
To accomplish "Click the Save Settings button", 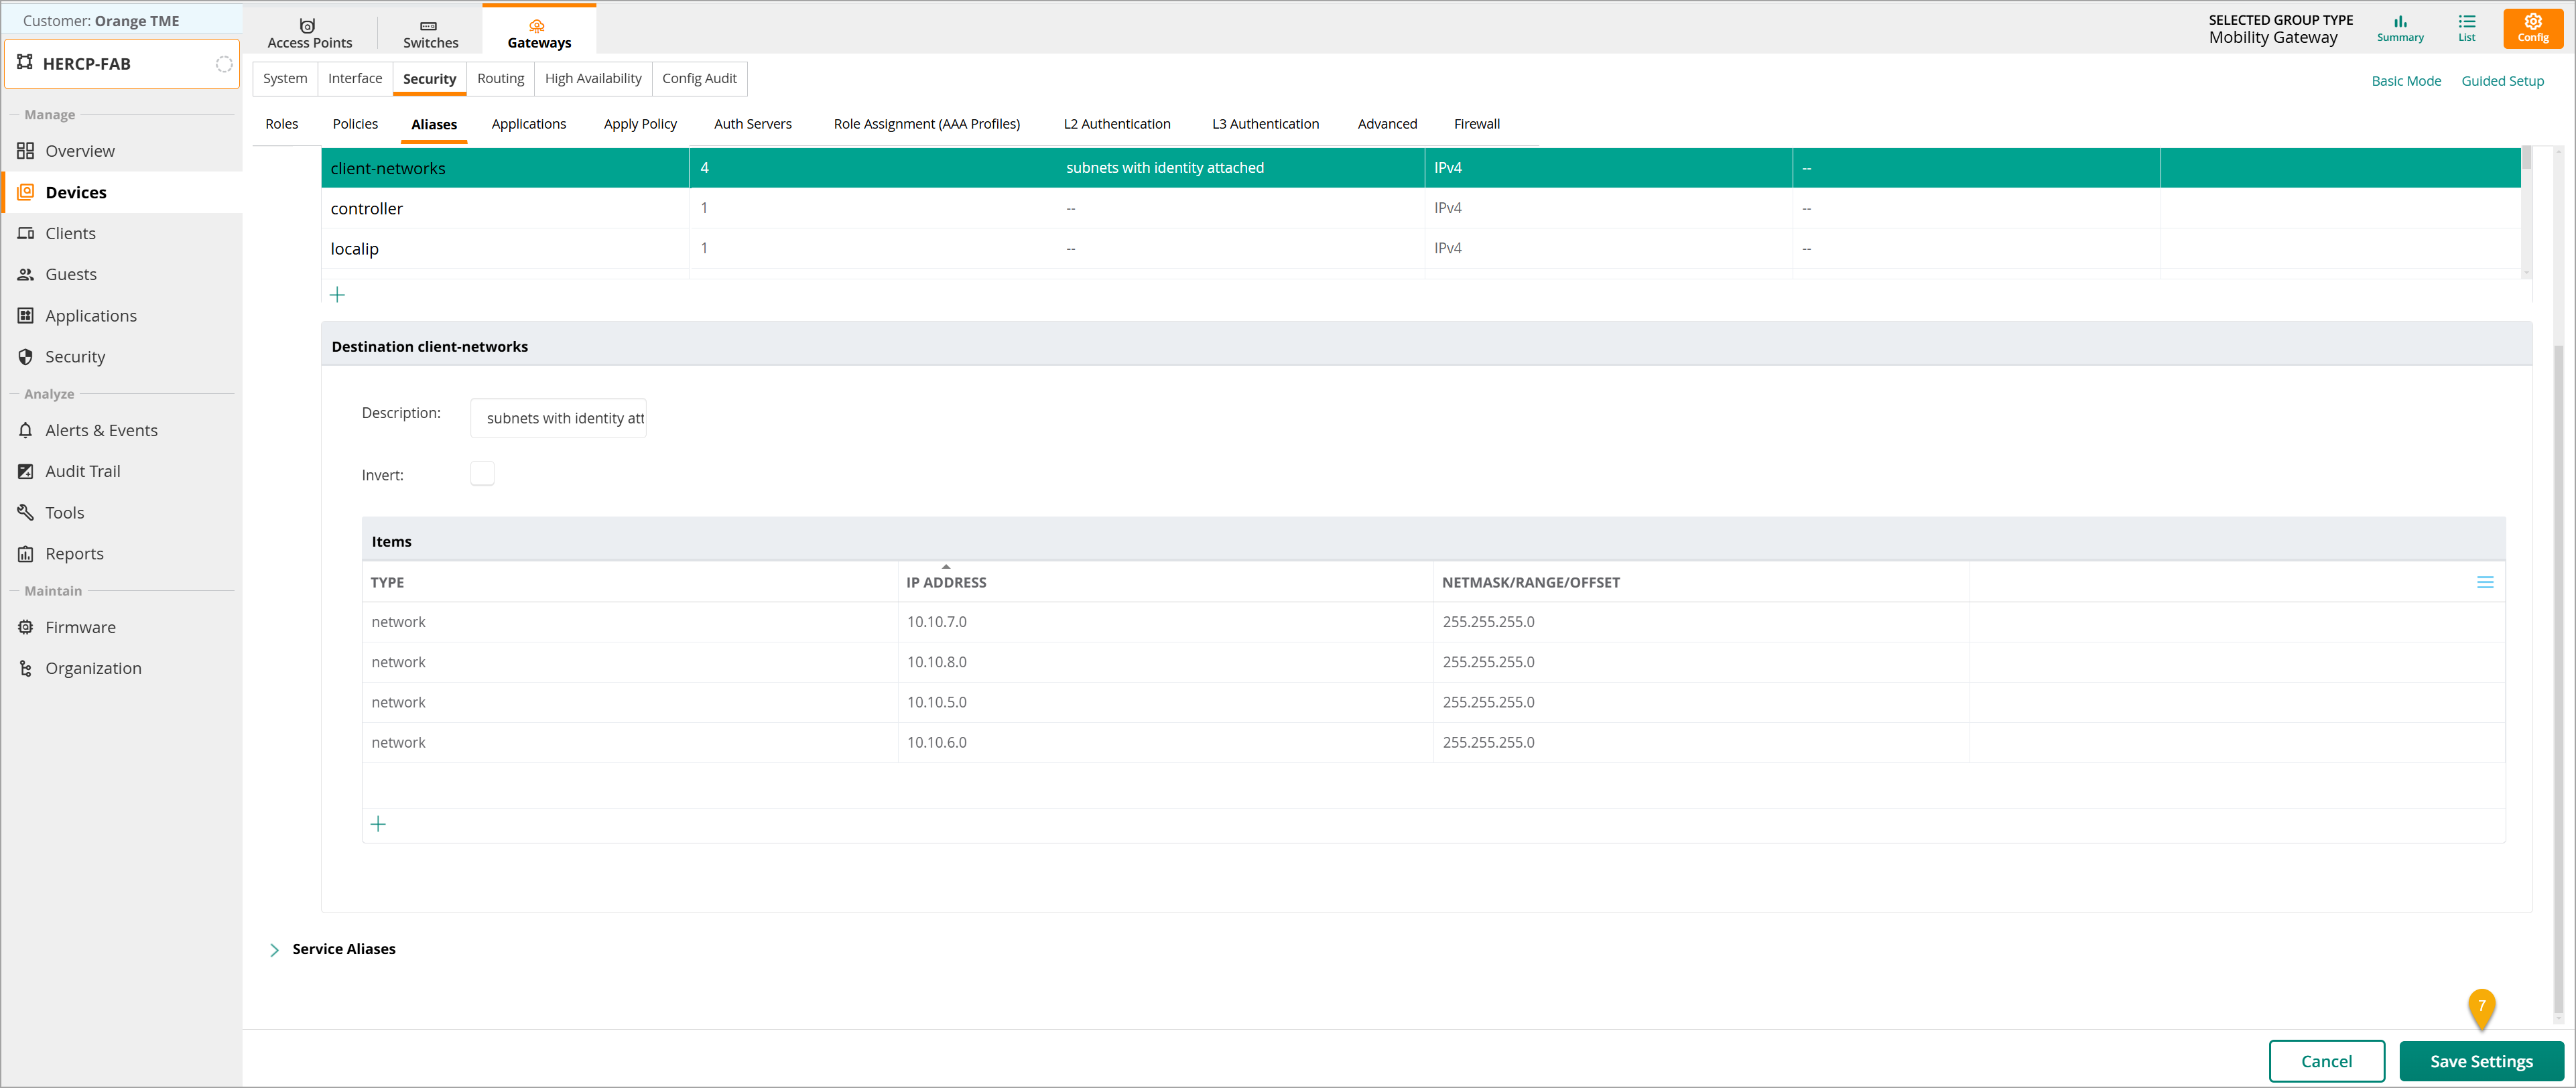I will (2481, 1061).
